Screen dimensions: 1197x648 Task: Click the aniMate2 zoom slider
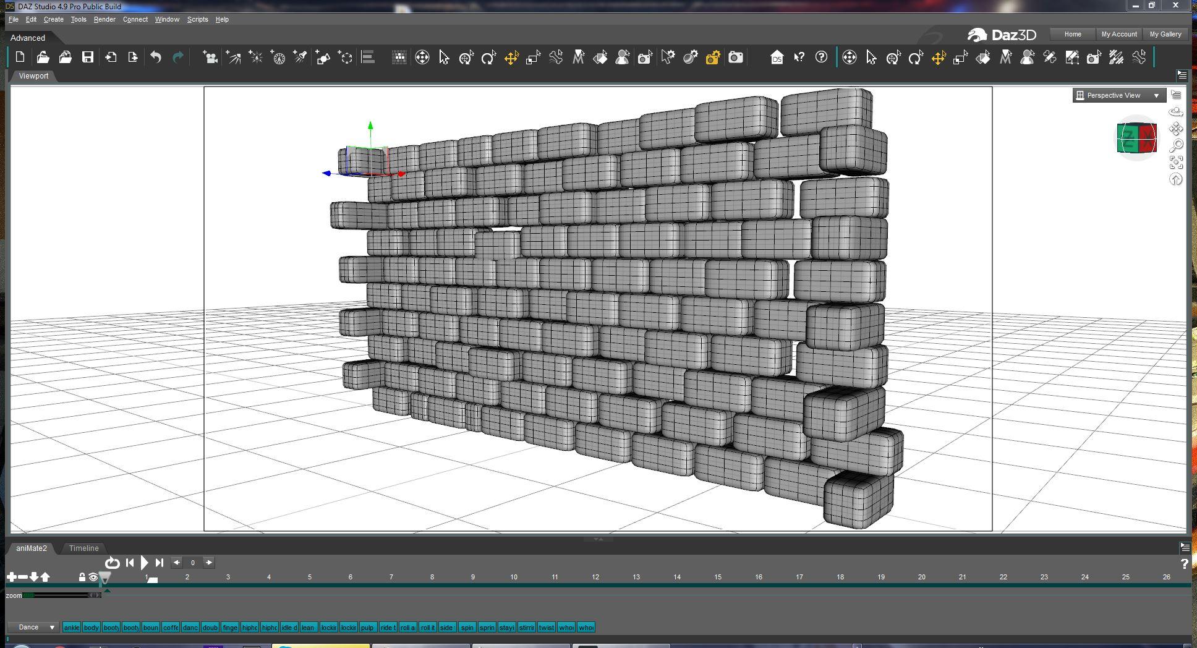61,595
